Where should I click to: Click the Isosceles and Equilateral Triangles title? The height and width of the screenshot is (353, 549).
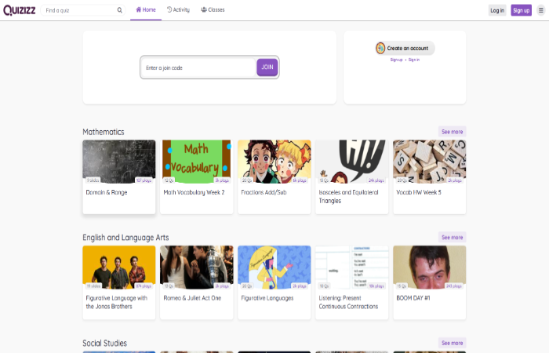(348, 196)
